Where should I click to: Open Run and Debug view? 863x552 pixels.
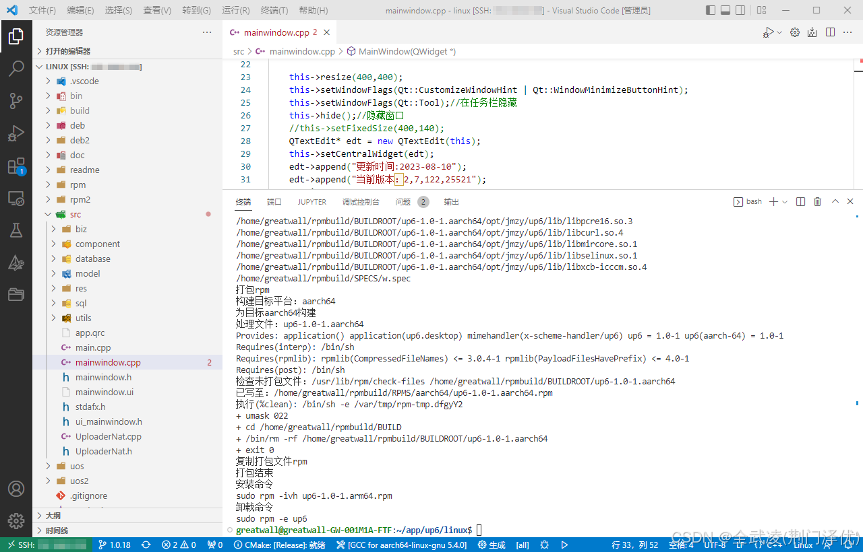click(x=16, y=133)
